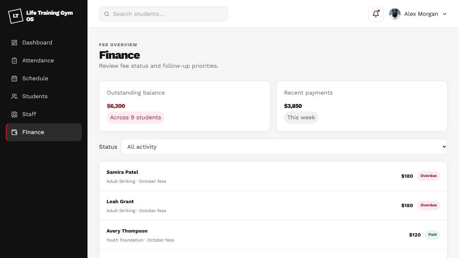Click the $6,200 outstanding balance amount

tap(116, 106)
